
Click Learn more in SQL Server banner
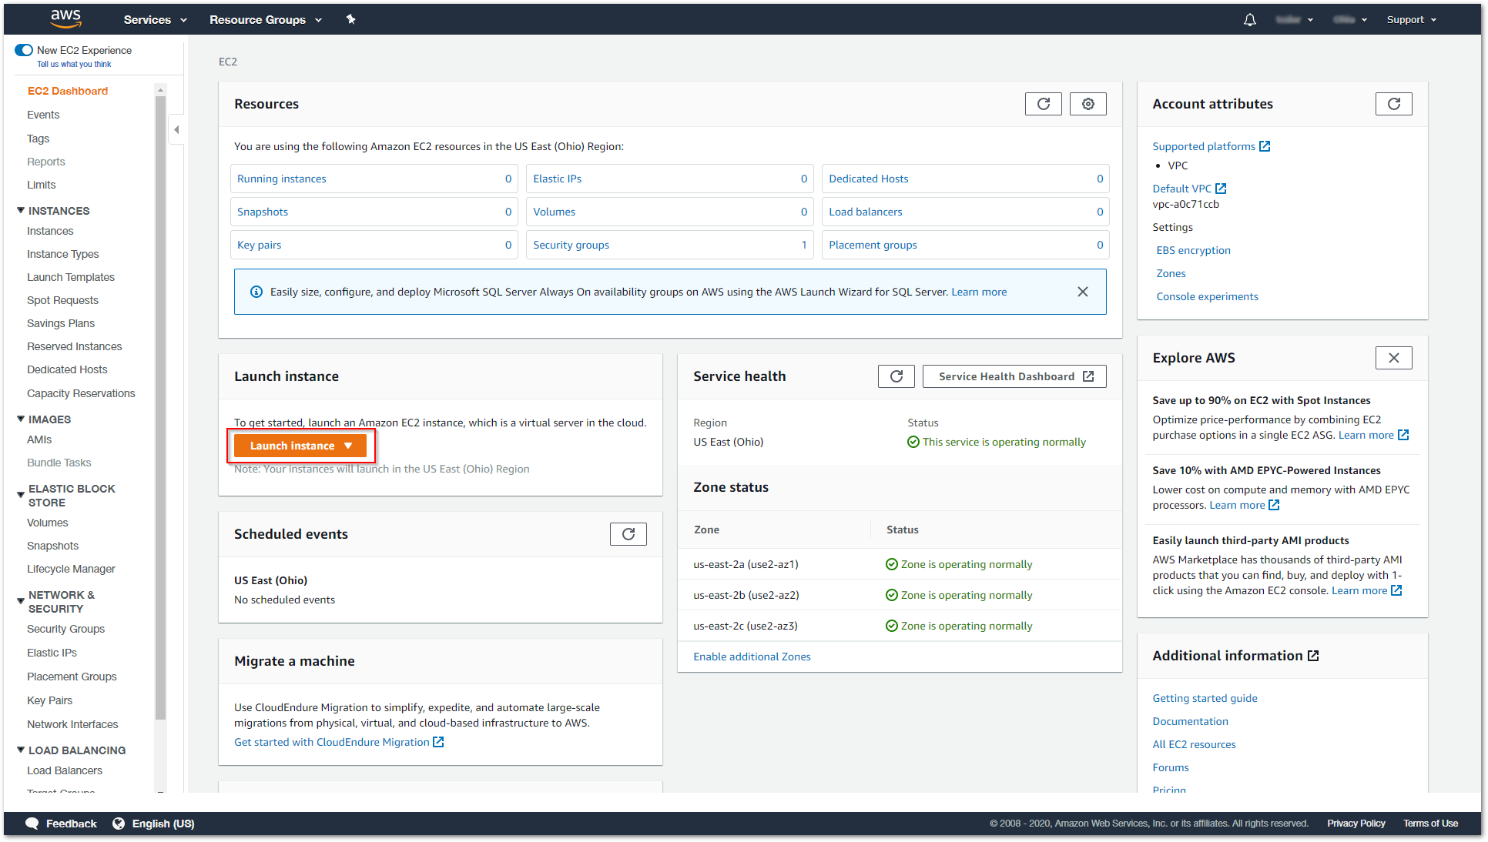pyautogui.click(x=979, y=292)
